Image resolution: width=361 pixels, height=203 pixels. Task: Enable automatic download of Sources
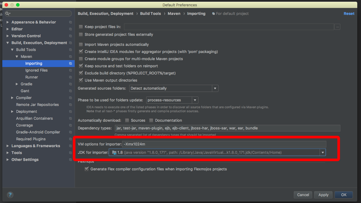(x=127, y=121)
